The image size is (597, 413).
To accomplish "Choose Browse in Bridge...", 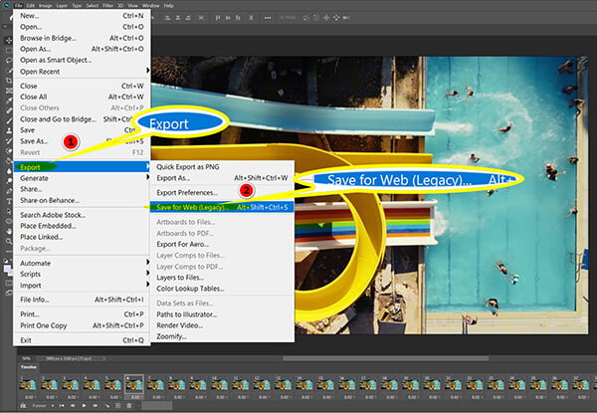I will pyautogui.click(x=82, y=38).
